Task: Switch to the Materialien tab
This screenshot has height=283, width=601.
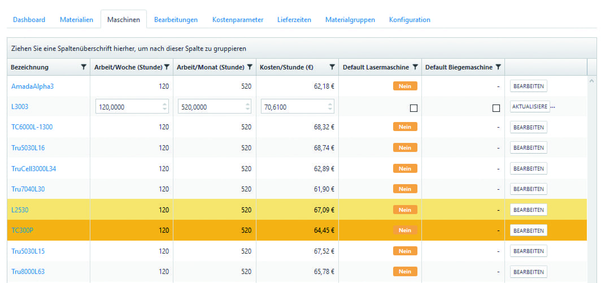Action: click(x=76, y=20)
